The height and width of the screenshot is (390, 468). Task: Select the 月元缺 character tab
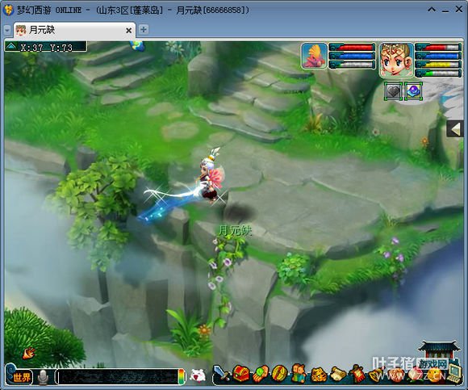73,30
